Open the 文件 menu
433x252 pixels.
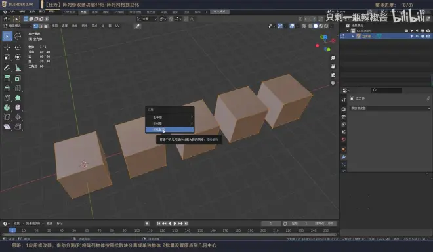(12, 12)
